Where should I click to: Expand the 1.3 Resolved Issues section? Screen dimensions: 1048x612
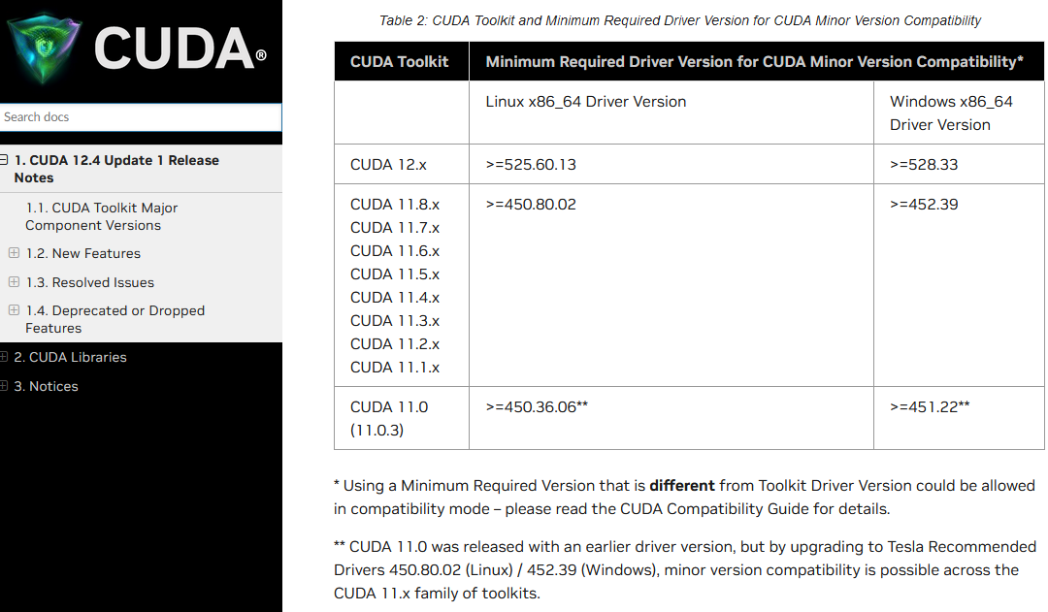[x=13, y=282]
